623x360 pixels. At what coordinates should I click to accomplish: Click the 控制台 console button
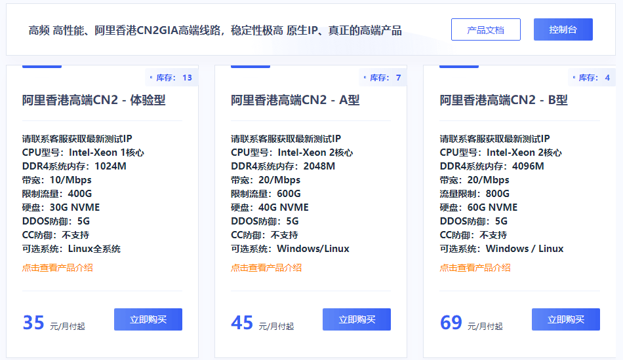(563, 29)
